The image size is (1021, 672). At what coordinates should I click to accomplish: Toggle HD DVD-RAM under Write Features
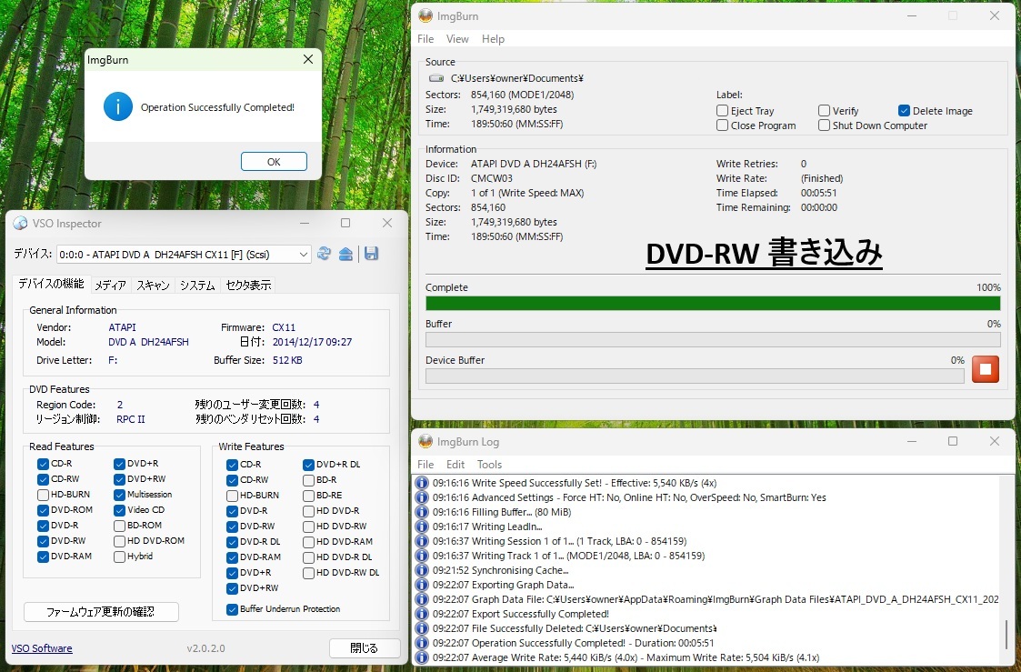(x=308, y=542)
